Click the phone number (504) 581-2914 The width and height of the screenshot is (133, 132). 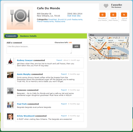pyautogui.click(x=75, y=14)
